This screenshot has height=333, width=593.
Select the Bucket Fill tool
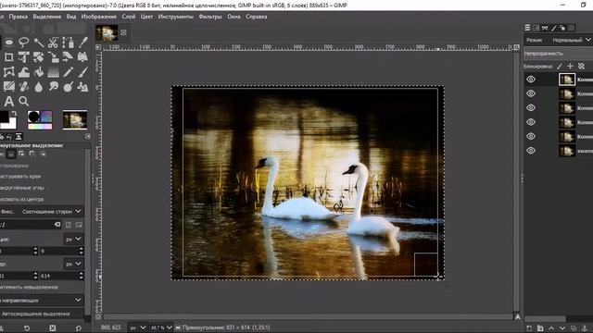pos(39,72)
